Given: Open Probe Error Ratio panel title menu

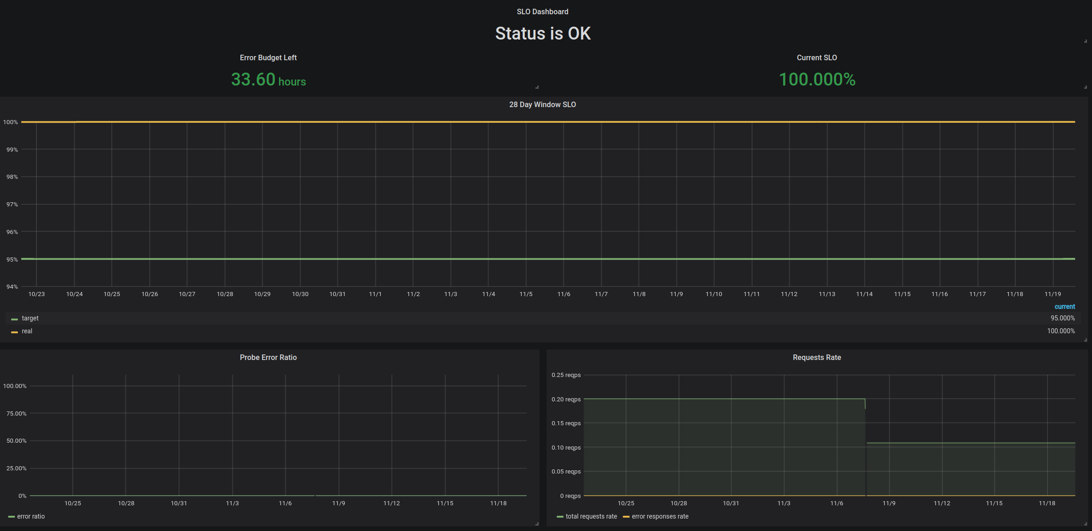Looking at the screenshot, I should (x=268, y=357).
